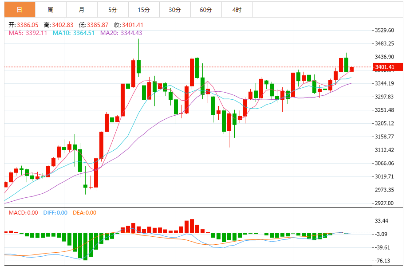Click the 3483.25 price axis label
The image size is (406, 266).
(385, 43)
